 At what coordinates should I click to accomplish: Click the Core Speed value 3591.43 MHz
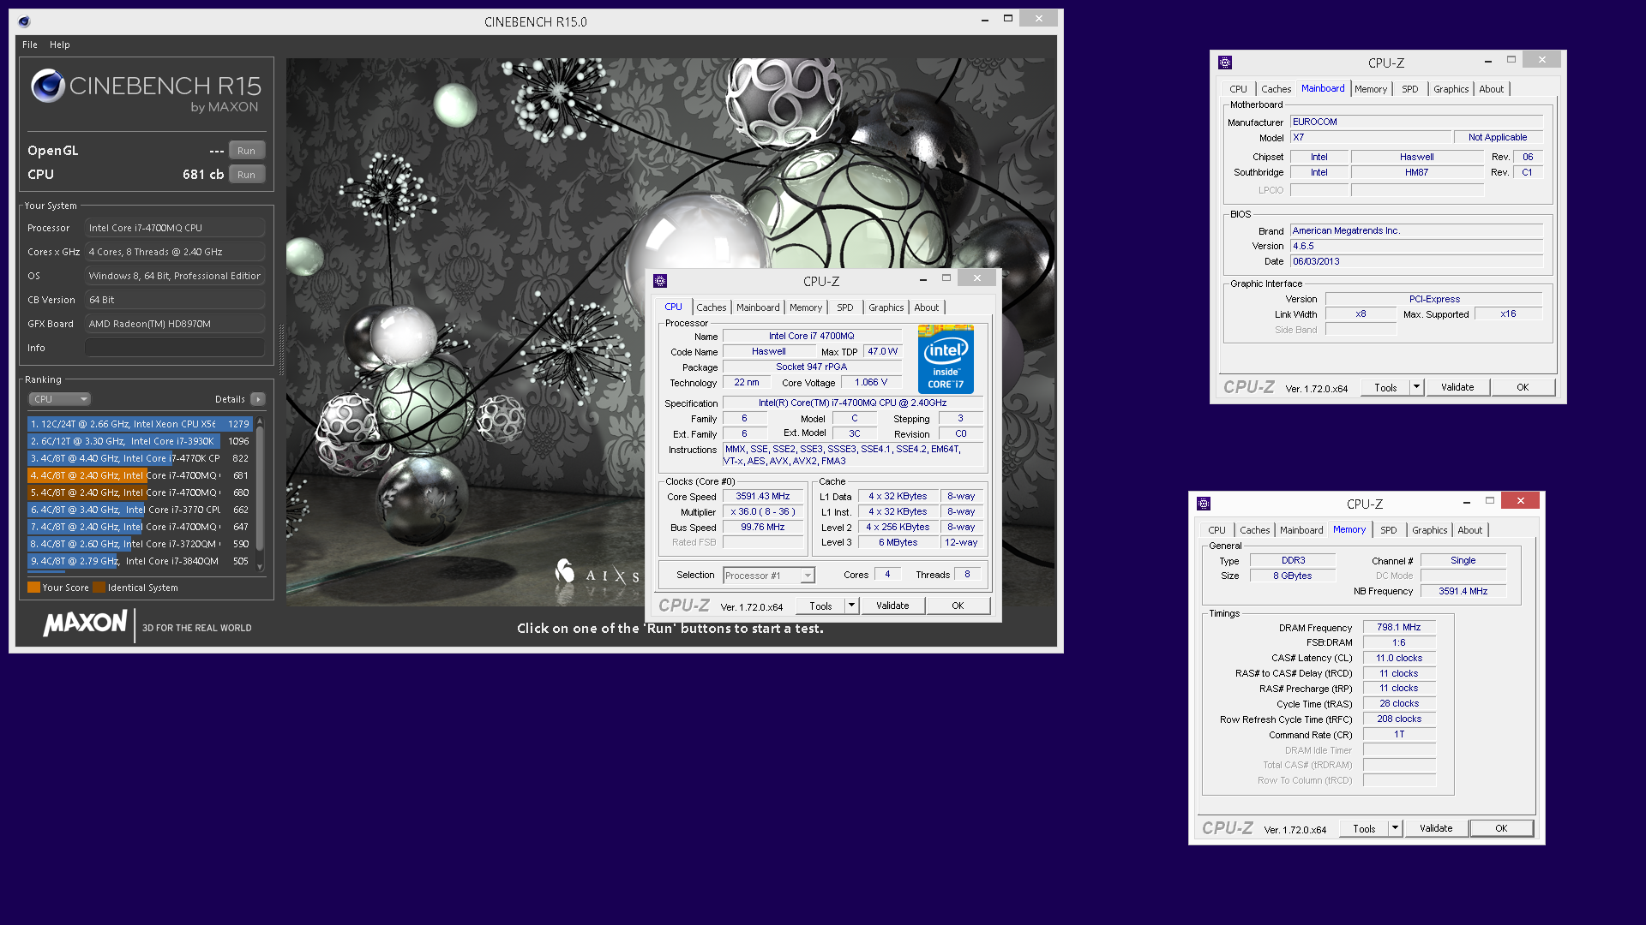coord(763,496)
